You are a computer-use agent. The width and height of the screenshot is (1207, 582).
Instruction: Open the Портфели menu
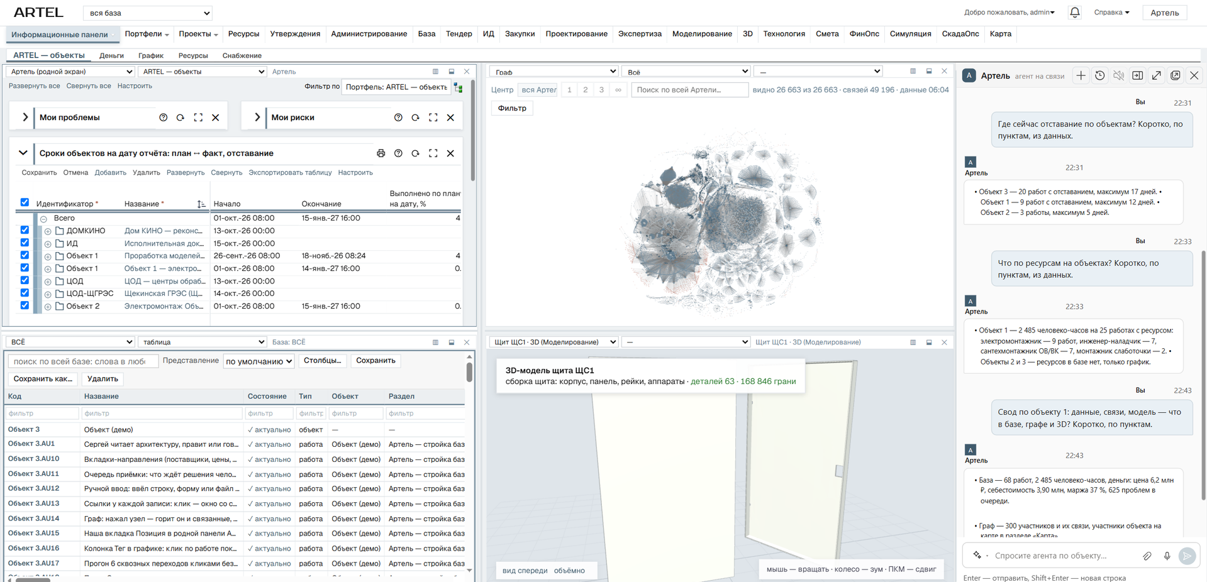coord(147,34)
